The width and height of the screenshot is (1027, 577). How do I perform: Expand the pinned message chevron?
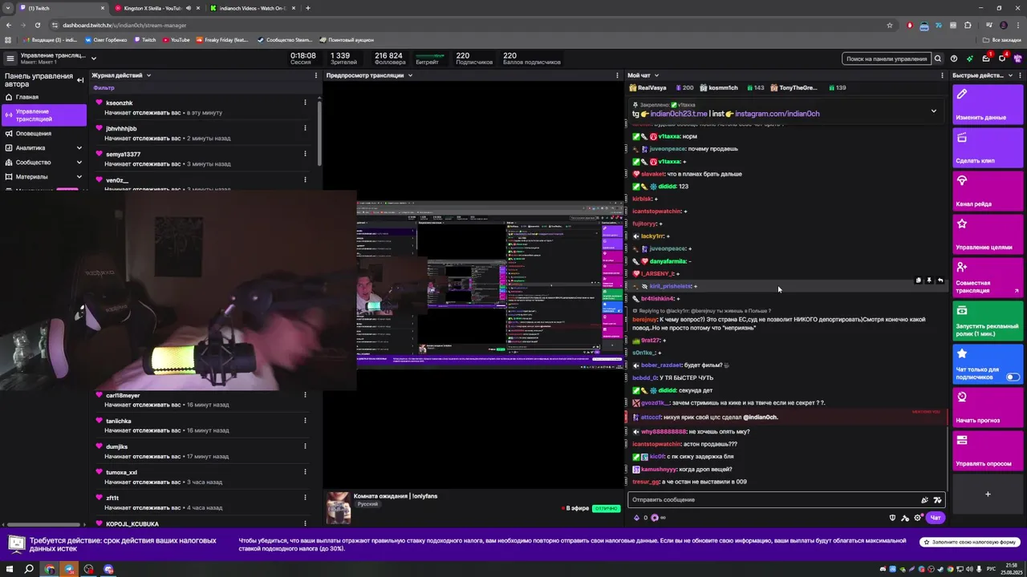click(933, 111)
